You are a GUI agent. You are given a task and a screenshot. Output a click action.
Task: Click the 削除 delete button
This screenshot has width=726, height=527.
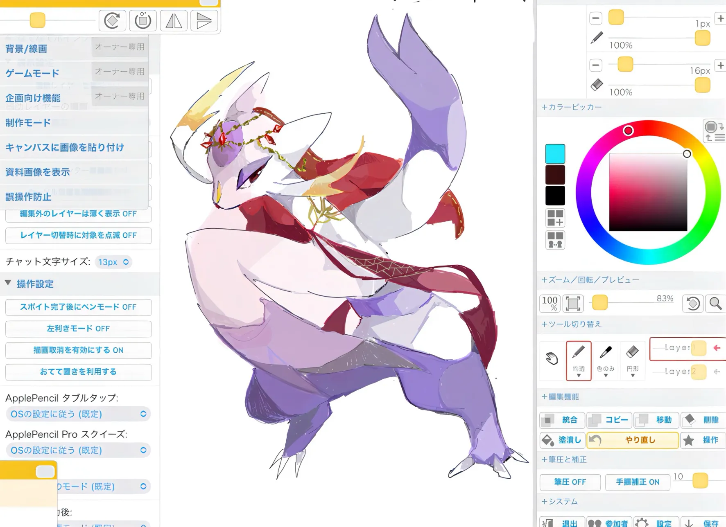pyautogui.click(x=703, y=420)
